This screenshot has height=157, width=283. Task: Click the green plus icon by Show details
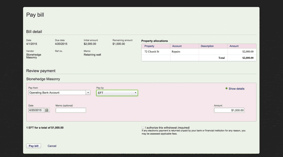[226, 88]
